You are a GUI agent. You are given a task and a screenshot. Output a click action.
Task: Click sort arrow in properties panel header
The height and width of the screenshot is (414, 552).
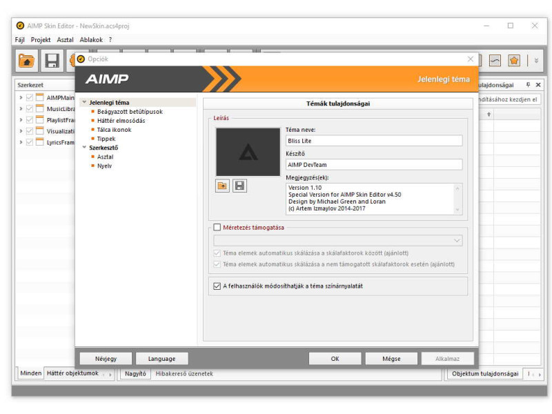point(489,115)
